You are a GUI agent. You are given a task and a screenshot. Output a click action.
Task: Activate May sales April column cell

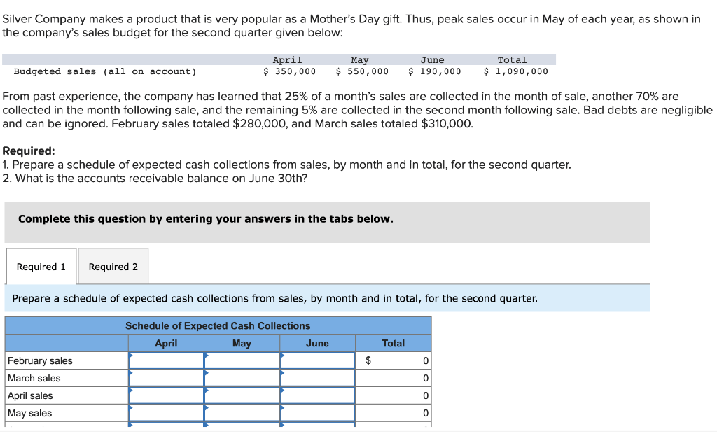[166, 413]
